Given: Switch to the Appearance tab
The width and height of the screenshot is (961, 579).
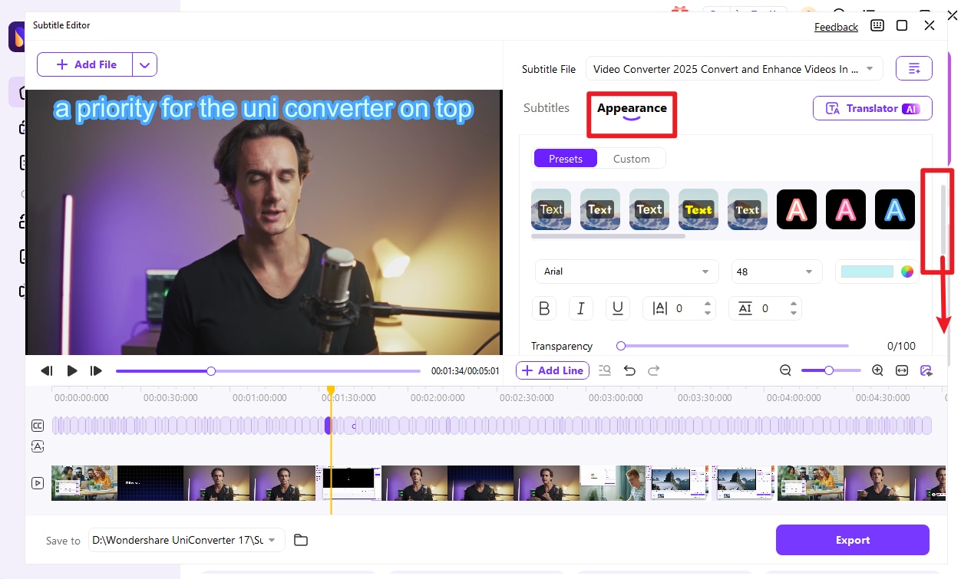Looking at the screenshot, I should click(x=631, y=107).
